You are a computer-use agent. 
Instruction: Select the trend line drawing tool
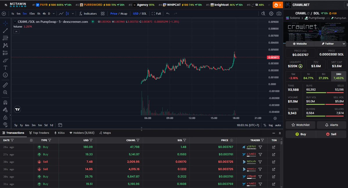click(x=5, y=30)
